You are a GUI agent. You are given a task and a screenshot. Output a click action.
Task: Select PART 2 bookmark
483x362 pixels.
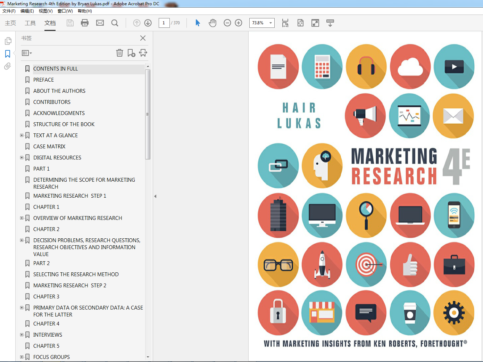pos(41,263)
